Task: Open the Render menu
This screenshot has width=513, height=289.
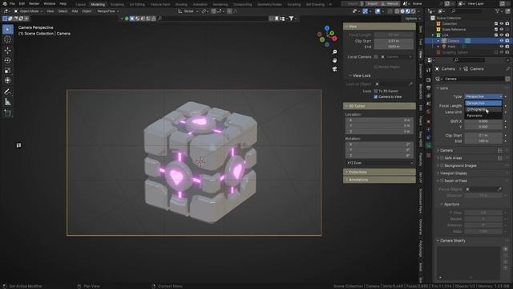Action: point(34,3)
